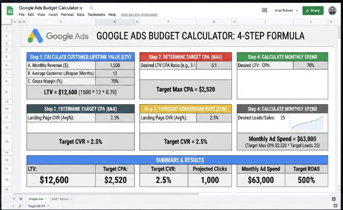
Task: Open the Techenoirs menu
Action: (96, 14)
